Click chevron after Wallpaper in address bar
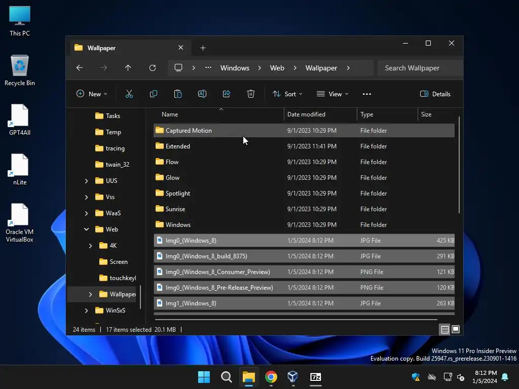 (x=348, y=68)
